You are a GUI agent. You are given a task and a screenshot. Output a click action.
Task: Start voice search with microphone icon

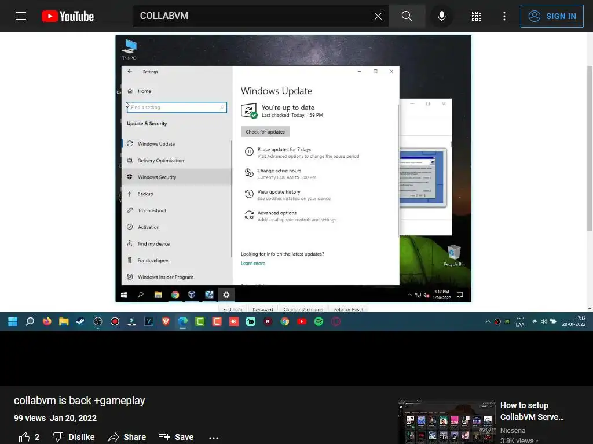(441, 16)
